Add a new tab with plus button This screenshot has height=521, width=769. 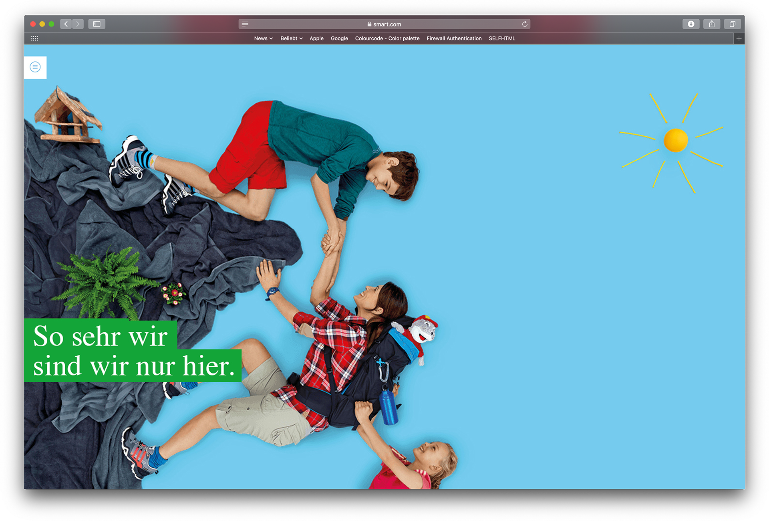(x=739, y=38)
